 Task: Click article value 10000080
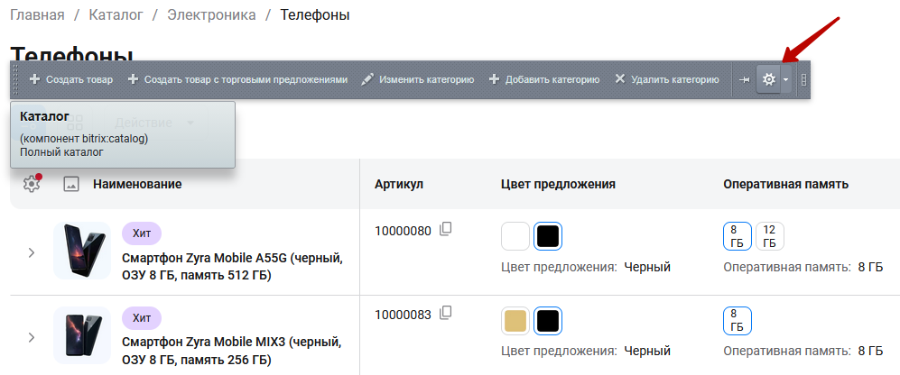(403, 231)
